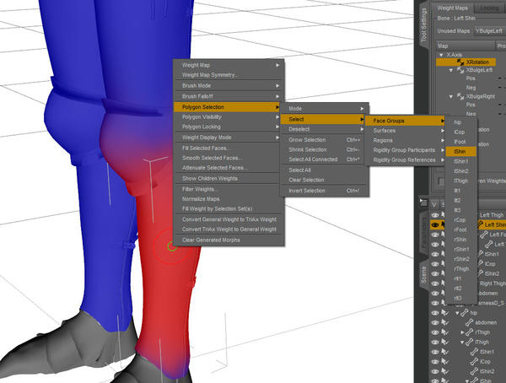Click bone icon beside lowest lShin2 row
Image resolution: width=506 pixels, height=383 pixels.
(x=474, y=371)
